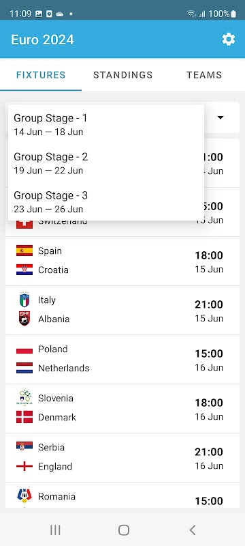Open the Serbia vs England match
Image resolution: width=245 pixels, height=546 pixels.
122,457
